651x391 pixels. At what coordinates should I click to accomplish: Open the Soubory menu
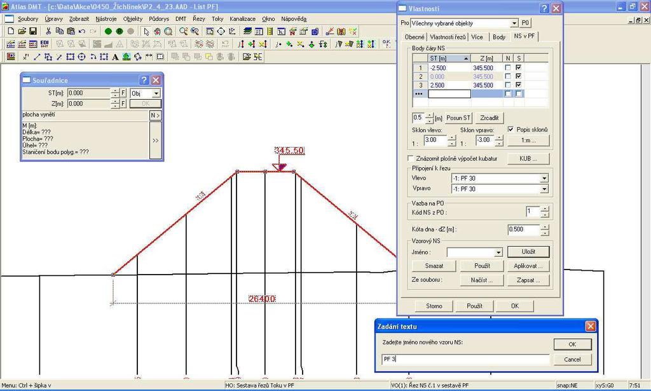coord(28,19)
